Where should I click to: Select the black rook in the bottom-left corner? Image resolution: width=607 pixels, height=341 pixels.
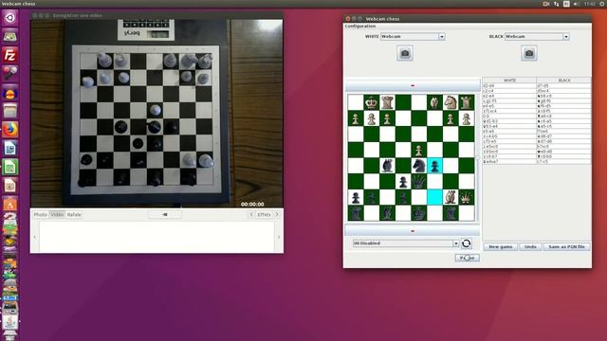pyautogui.click(x=356, y=213)
